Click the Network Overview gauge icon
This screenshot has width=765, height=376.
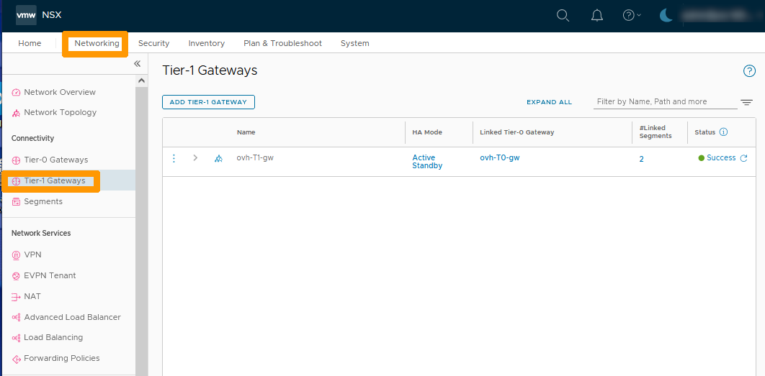click(16, 93)
